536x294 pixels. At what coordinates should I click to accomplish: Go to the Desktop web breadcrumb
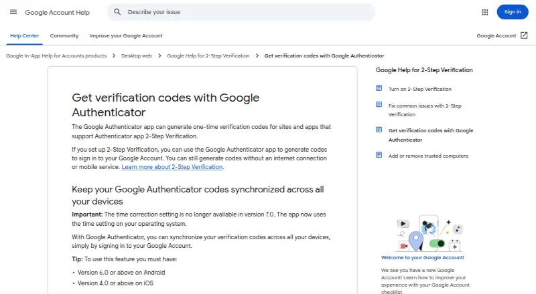[137, 55]
